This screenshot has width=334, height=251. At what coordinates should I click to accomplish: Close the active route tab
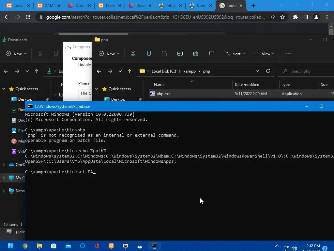(241, 6)
